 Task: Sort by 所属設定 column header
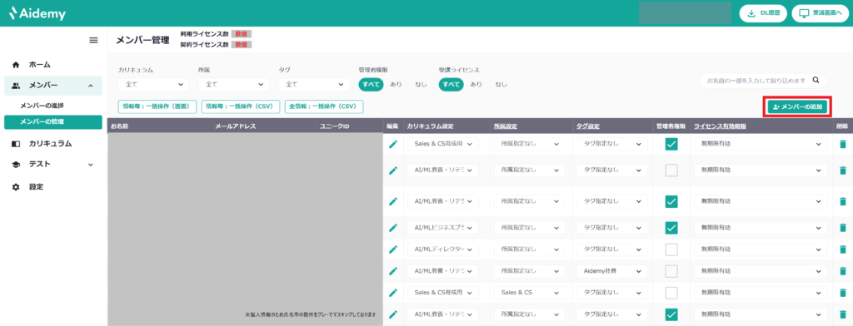pyautogui.click(x=506, y=126)
